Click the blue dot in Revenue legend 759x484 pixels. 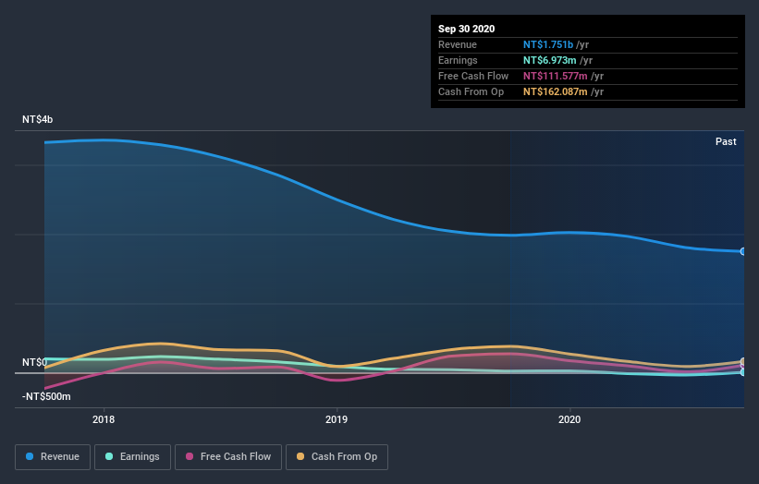pyautogui.click(x=30, y=456)
